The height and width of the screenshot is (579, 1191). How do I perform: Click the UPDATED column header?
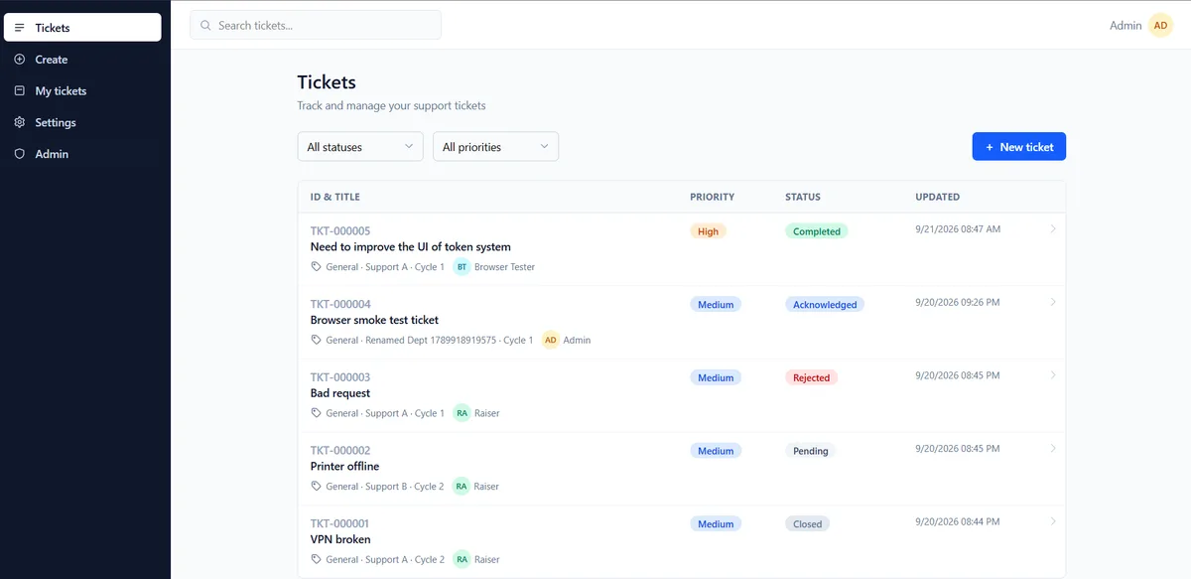click(x=938, y=197)
